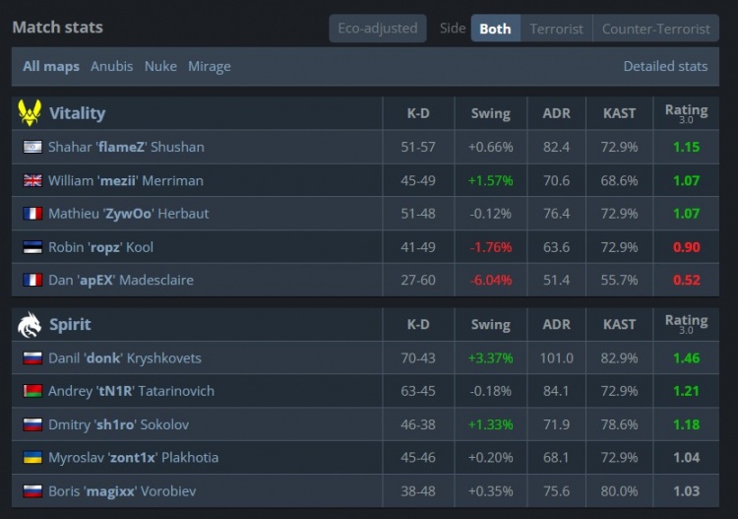Switch side filter to Terrorist
Image resolution: width=738 pixels, height=519 pixels.
coord(556,29)
